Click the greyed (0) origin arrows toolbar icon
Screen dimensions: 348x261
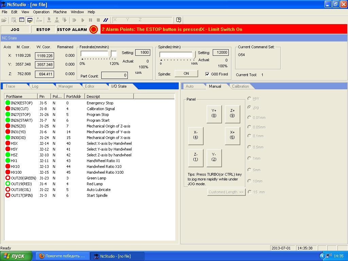click(x=39, y=20)
